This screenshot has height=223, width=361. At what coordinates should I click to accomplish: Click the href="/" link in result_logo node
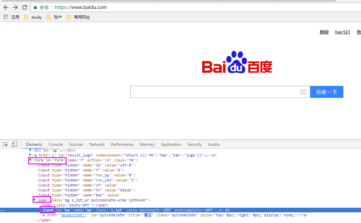click(53, 155)
